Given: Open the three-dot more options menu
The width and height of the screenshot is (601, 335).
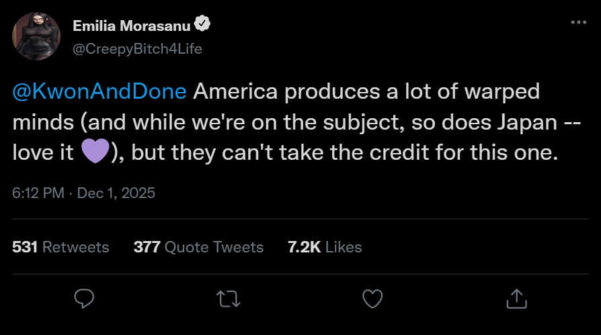Looking at the screenshot, I should [x=578, y=22].
